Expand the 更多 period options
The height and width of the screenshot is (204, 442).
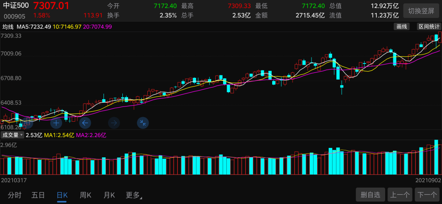[x=134, y=195]
